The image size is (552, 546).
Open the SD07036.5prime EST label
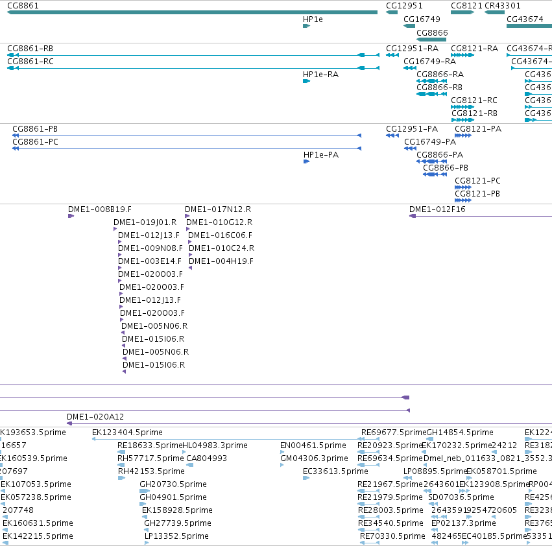461,497
